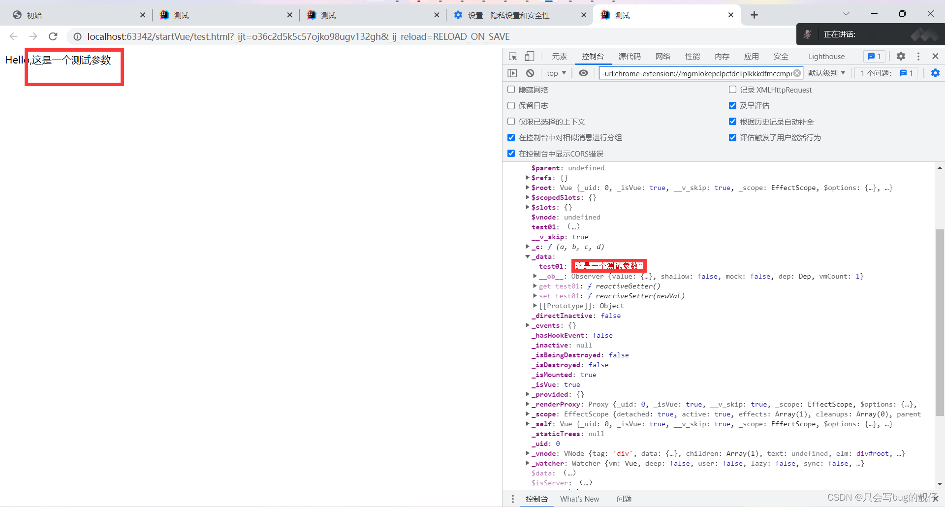The height and width of the screenshot is (507, 945).
Task: Click the live expression eye icon
Action: coord(583,73)
